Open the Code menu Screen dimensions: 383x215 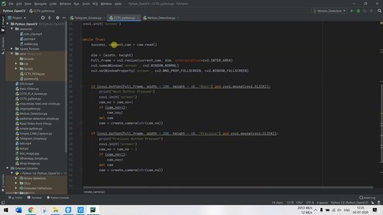coord(53,4)
